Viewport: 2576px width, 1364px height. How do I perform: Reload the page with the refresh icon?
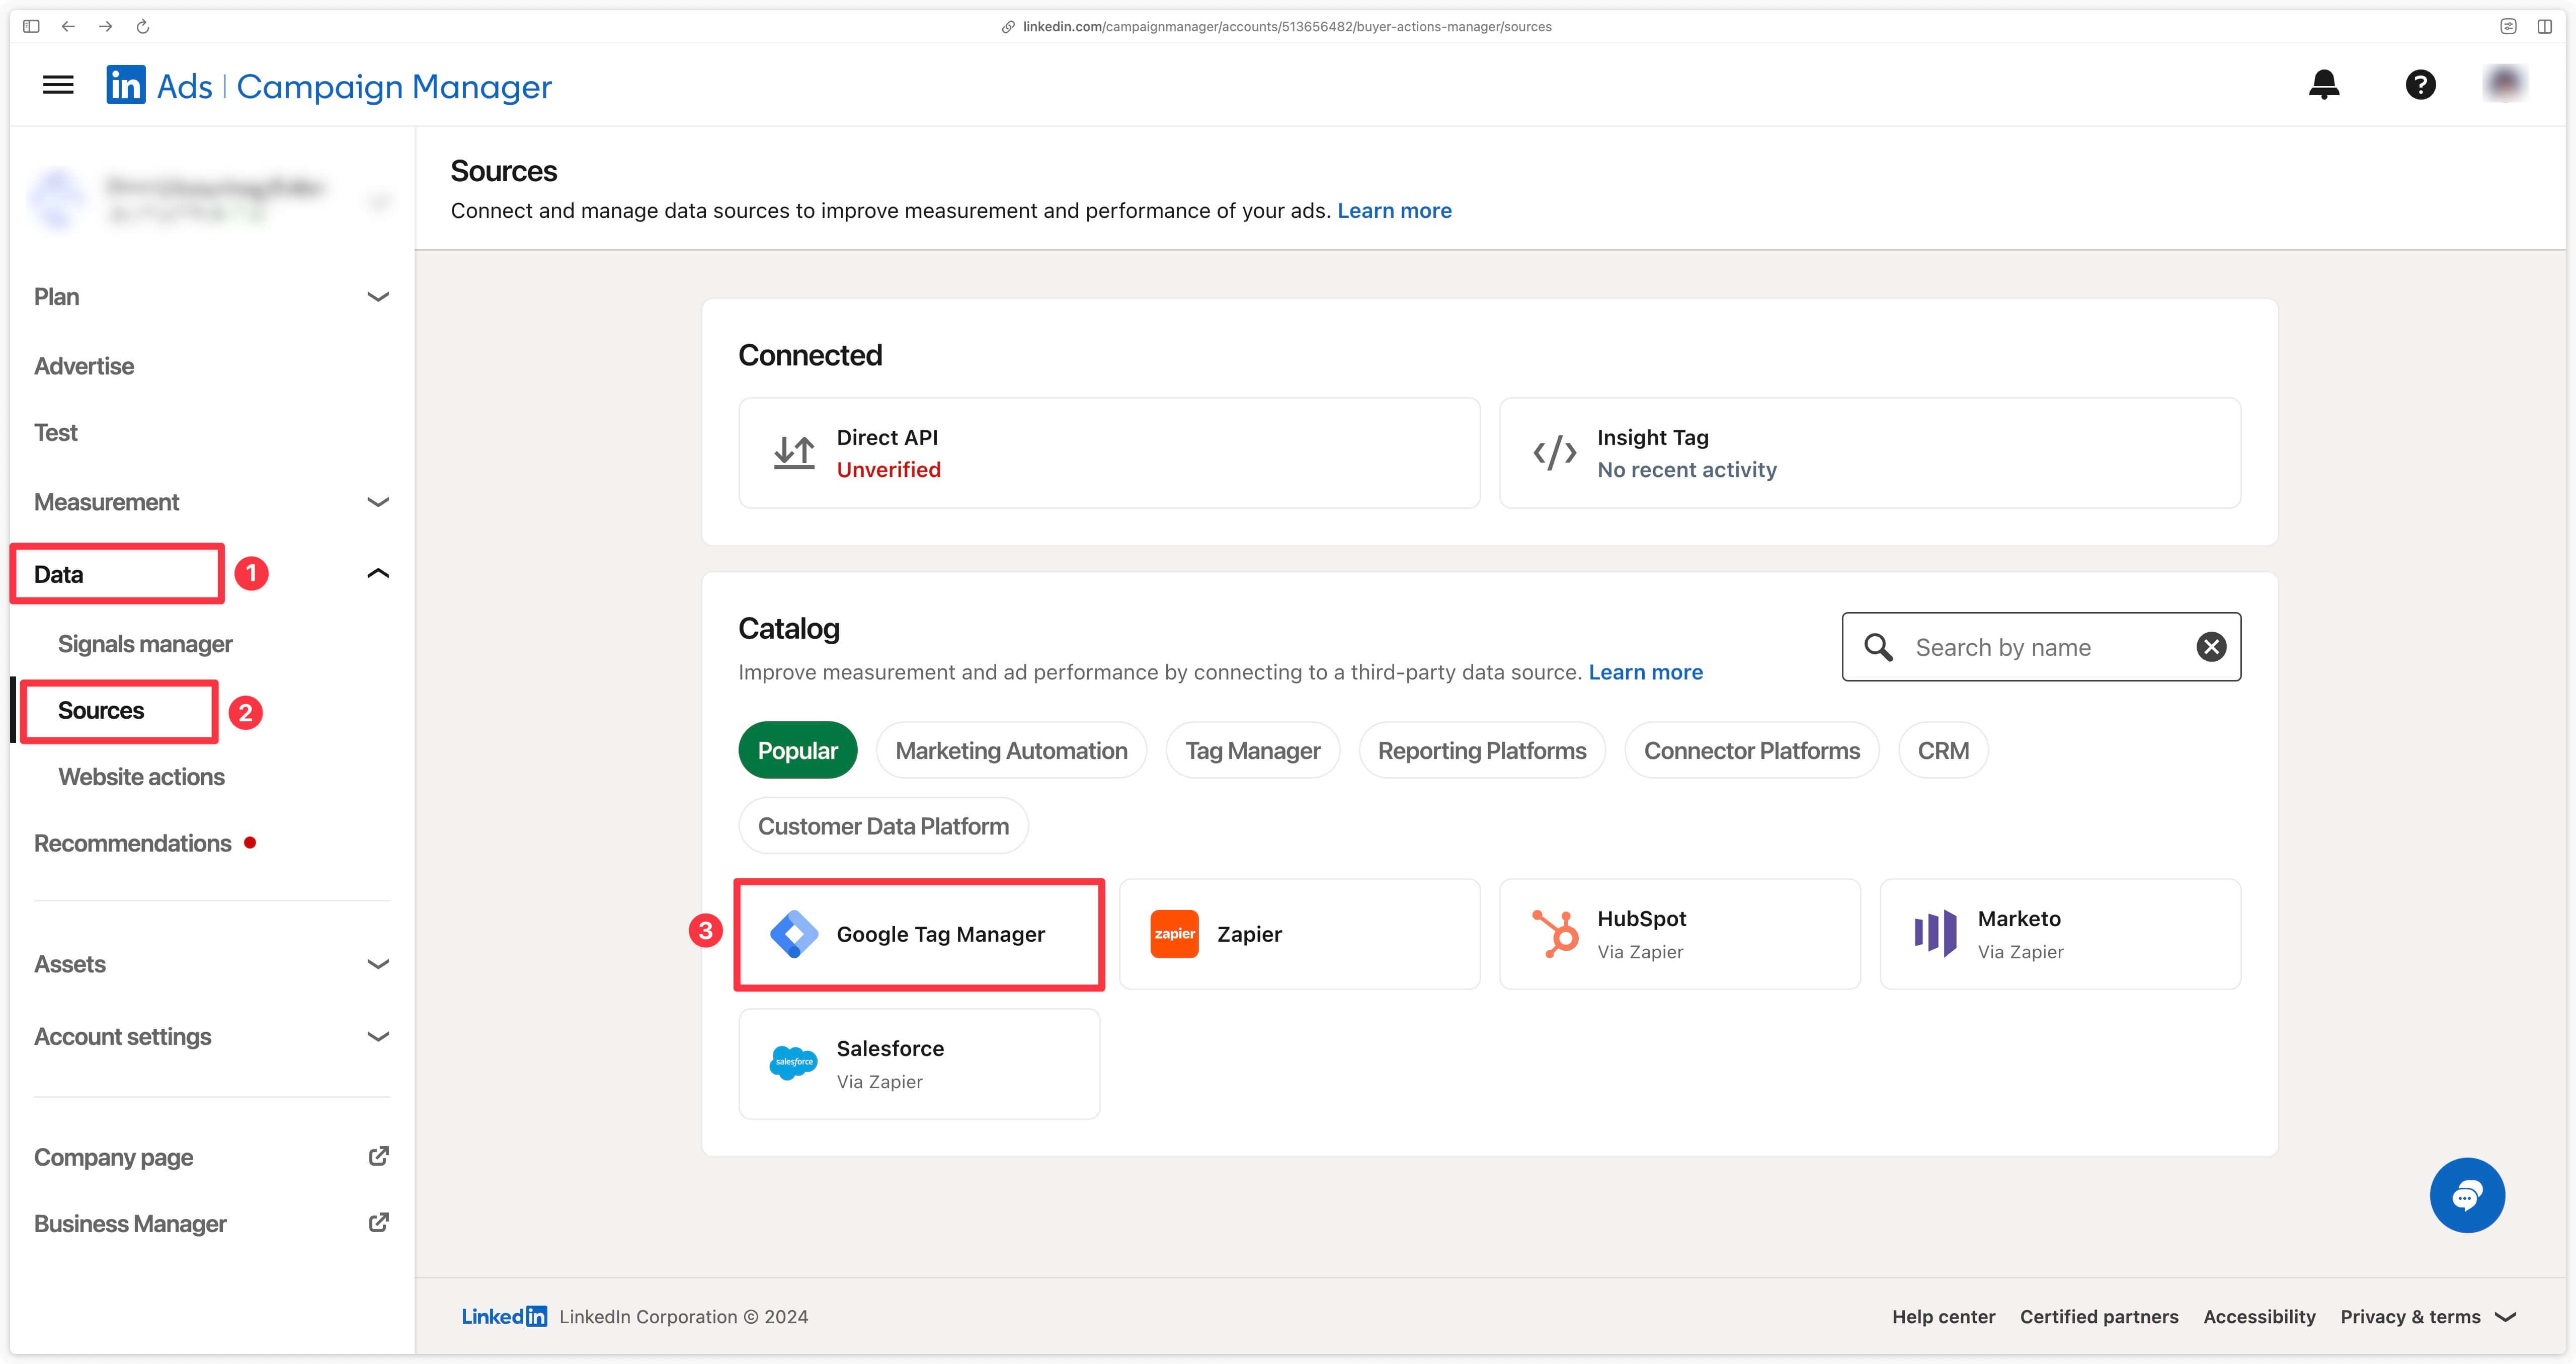[x=143, y=26]
